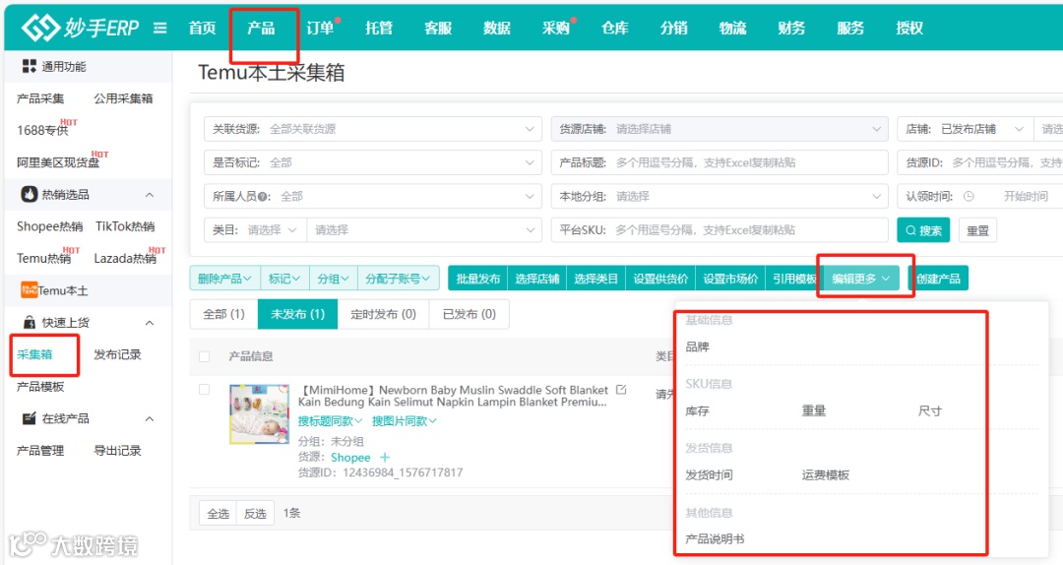Viewport: 1063px width, 565px height.
Task: Open the 标记 dropdown button
Action: (x=284, y=279)
